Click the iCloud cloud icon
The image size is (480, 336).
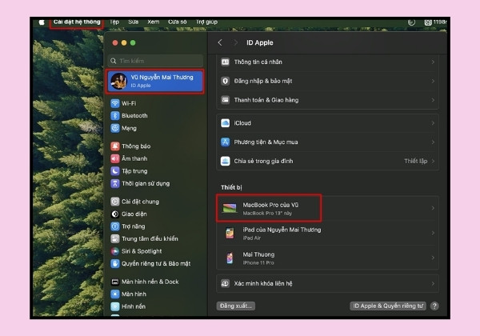tap(226, 123)
